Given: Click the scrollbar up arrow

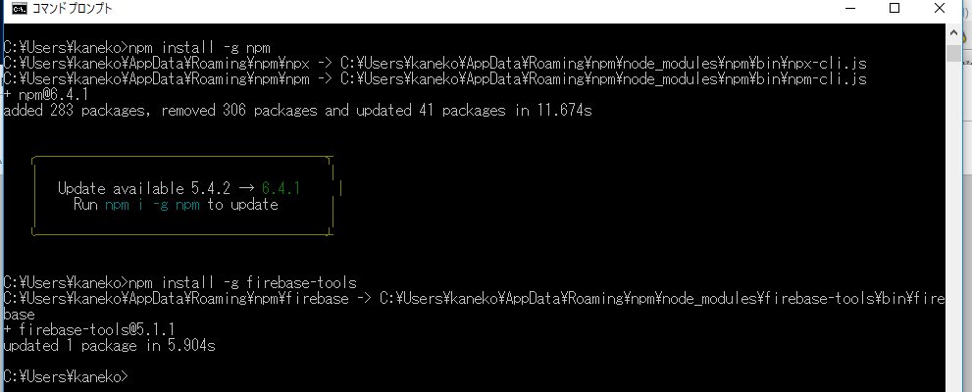Looking at the screenshot, I should 953,34.
